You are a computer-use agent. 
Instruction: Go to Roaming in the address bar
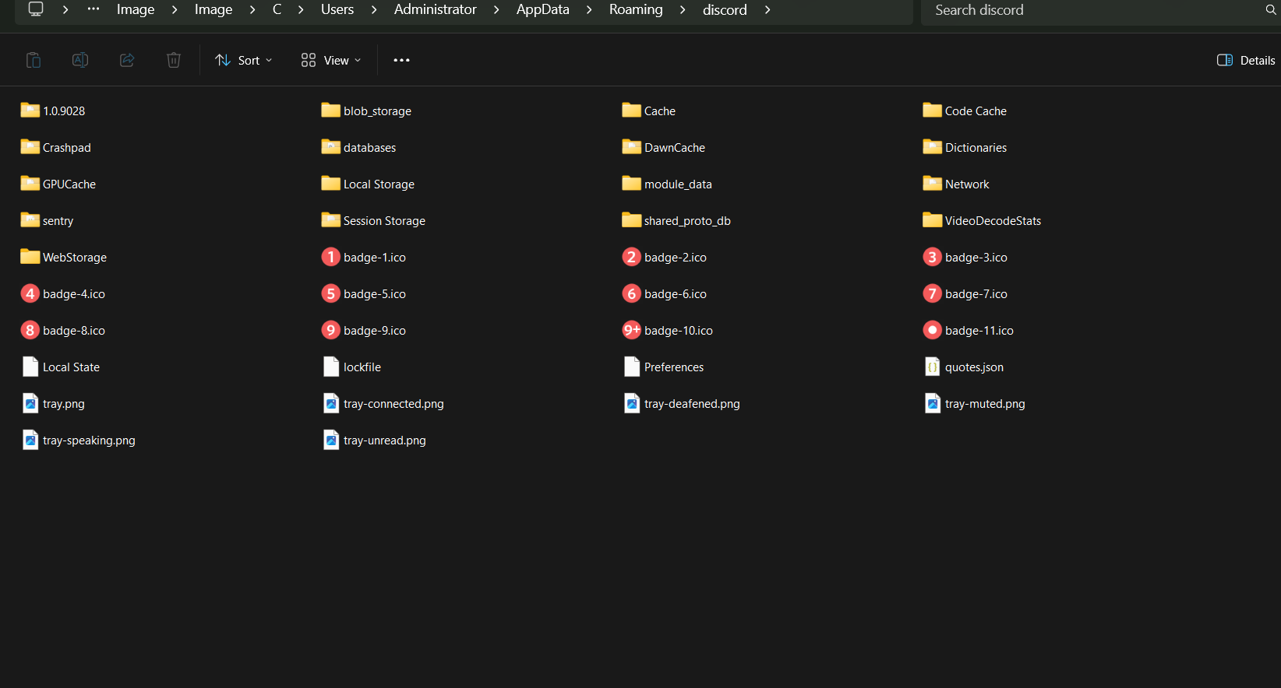(636, 9)
